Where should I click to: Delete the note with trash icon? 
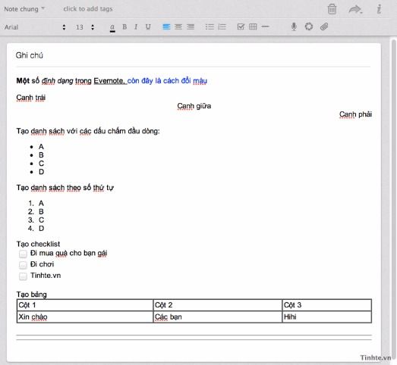pyautogui.click(x=332, y=9)
